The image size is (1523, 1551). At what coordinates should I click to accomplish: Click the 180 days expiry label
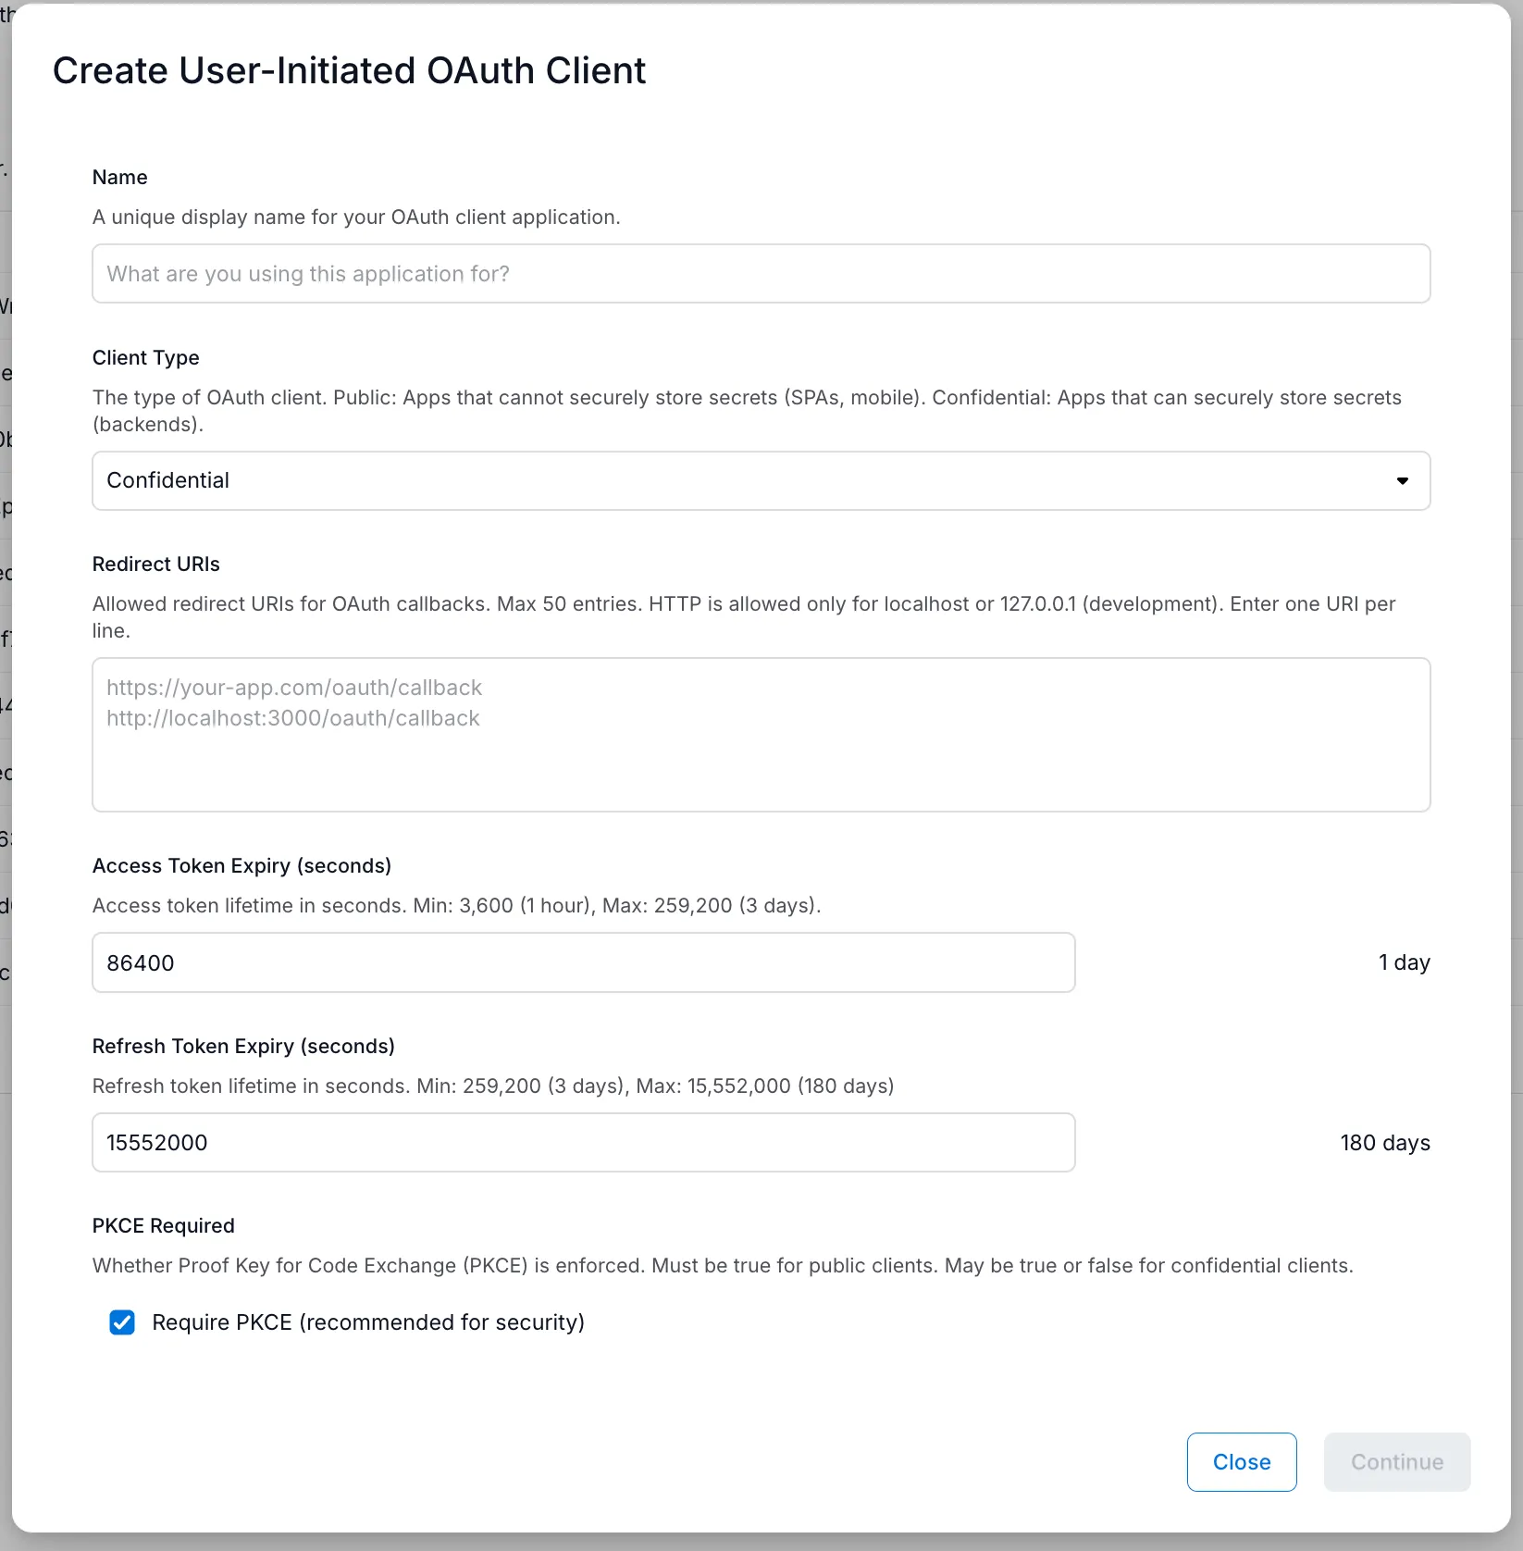coord(1384,1142)
